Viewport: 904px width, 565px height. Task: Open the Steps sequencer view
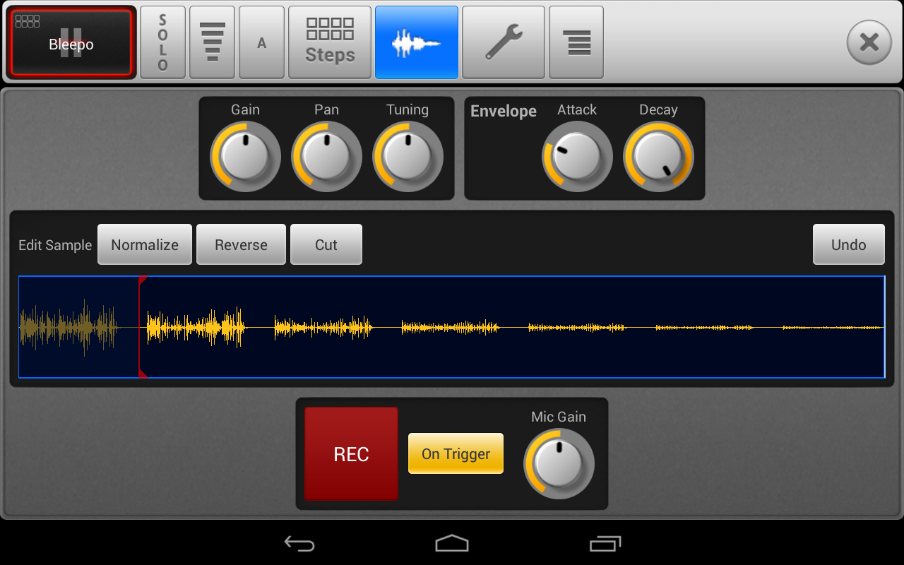click(329, 42)
